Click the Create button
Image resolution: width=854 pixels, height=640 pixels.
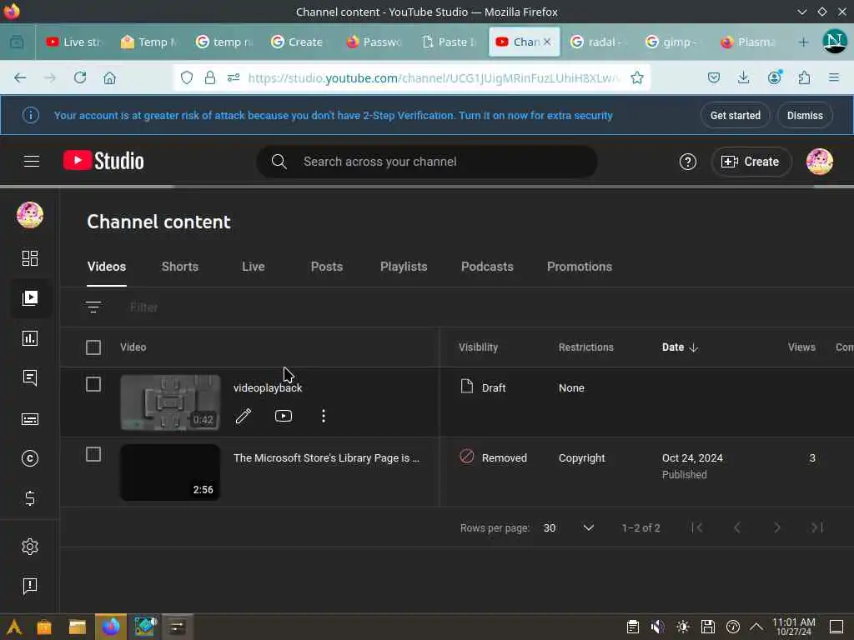[751, 162]
